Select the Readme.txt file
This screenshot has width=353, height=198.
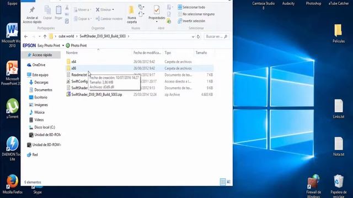pyautogui.click(x=77, y=75)
